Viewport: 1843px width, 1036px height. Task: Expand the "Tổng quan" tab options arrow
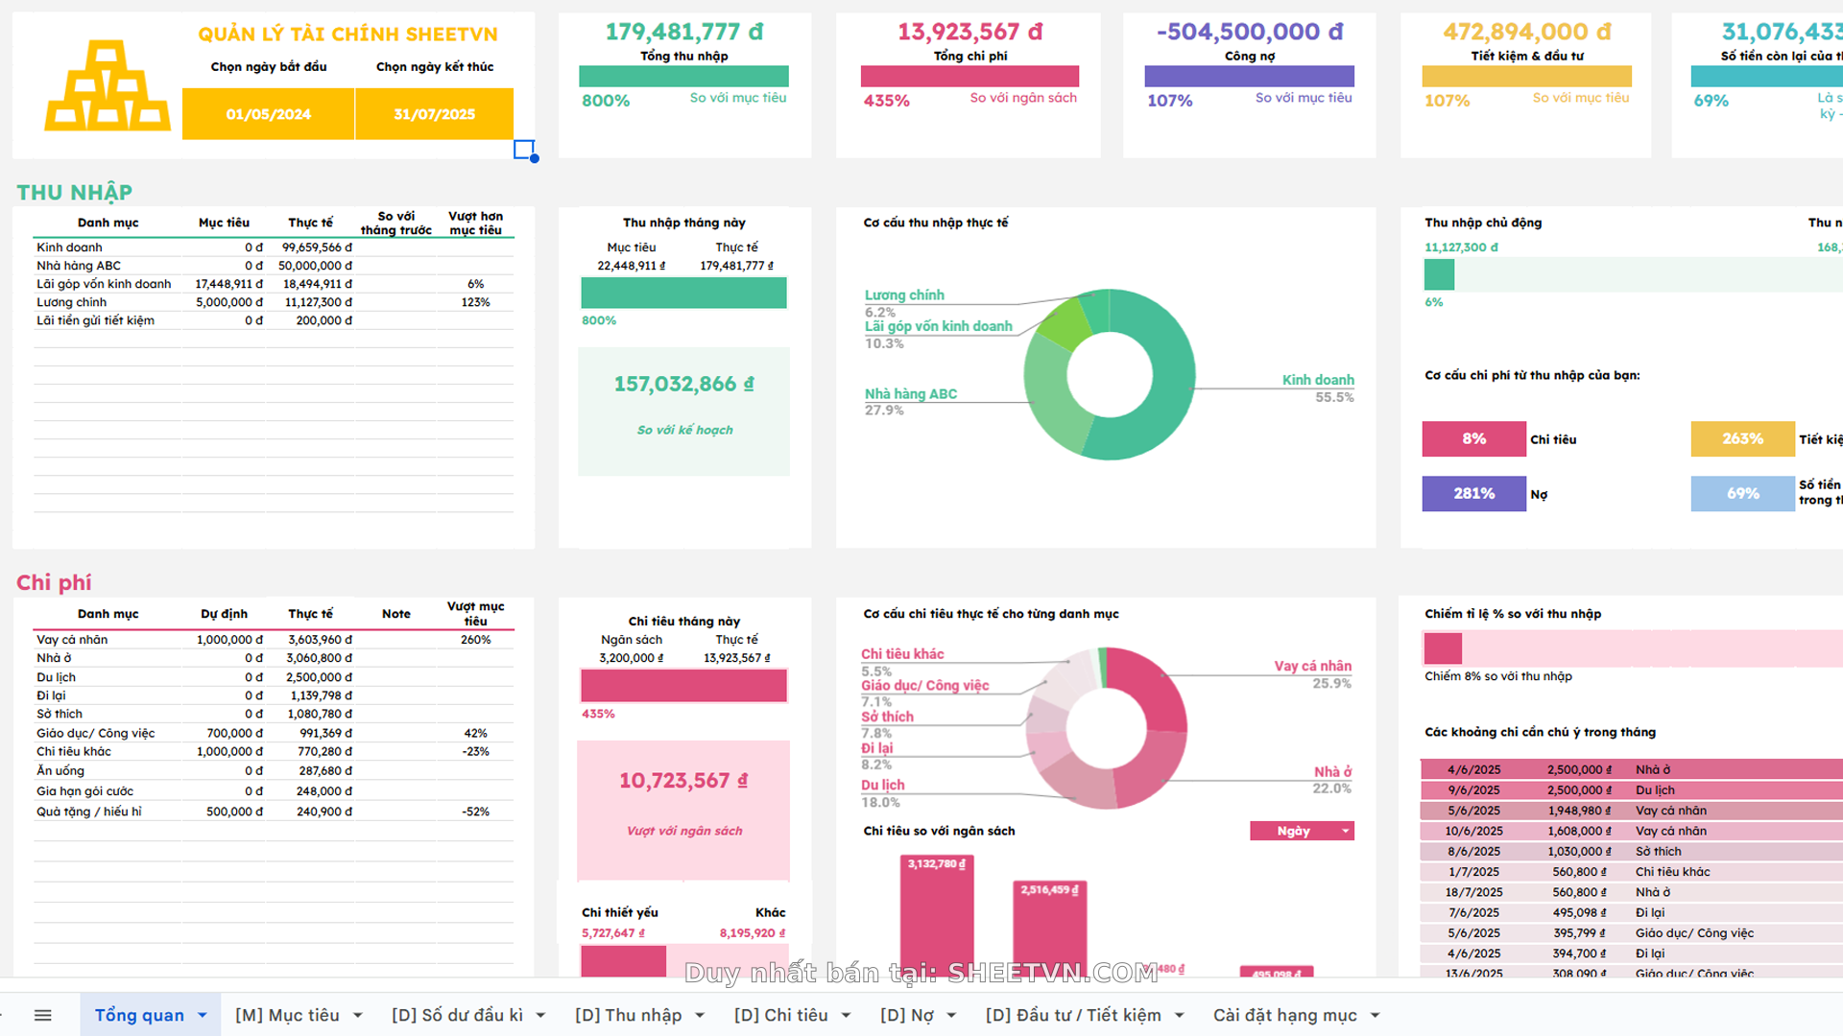click(x=202, y=1014)
